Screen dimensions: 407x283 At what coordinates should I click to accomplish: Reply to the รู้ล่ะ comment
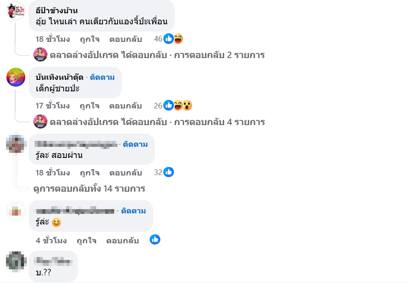[x=122, y=241]
